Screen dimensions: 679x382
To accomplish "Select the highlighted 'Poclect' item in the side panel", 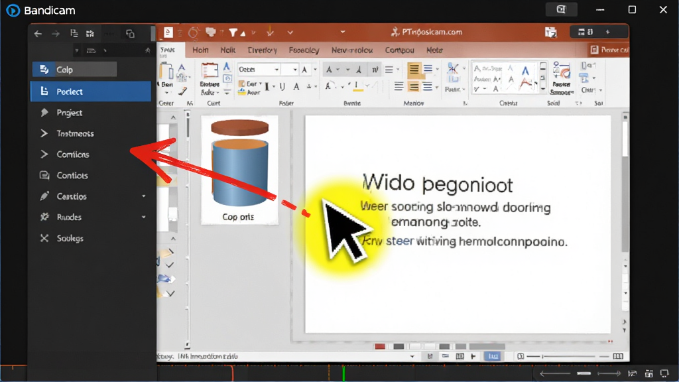I will tap(90, 92).
